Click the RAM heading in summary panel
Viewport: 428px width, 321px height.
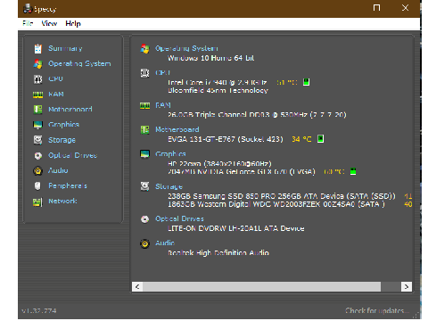(163, 105)
